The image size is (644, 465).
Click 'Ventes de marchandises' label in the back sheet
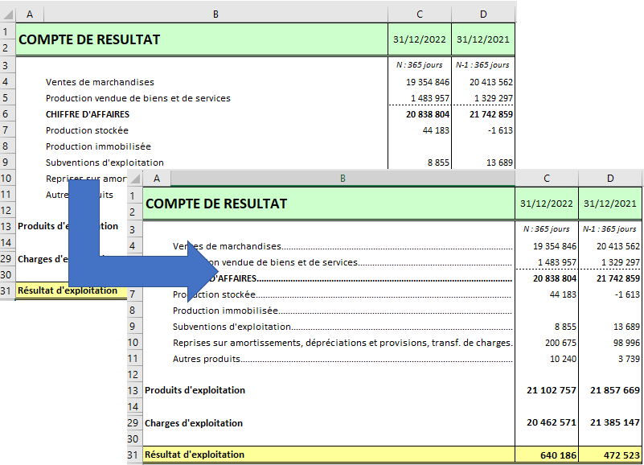[100, 82]
